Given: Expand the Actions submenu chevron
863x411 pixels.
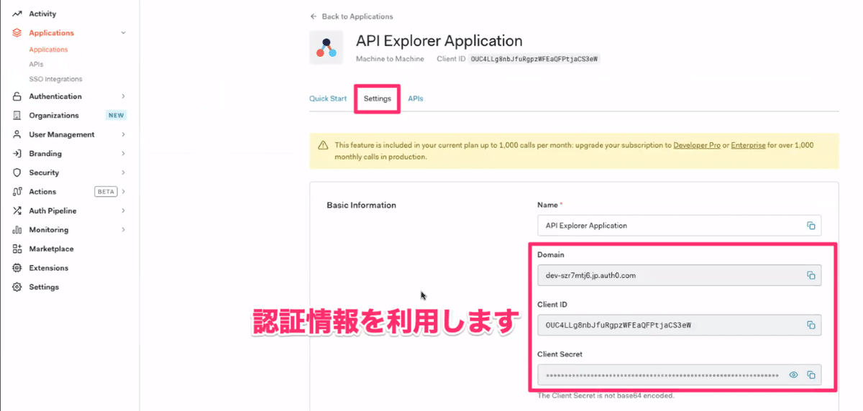Looking at the screenshot, I should pyautogui.click(x=124, y=192).
